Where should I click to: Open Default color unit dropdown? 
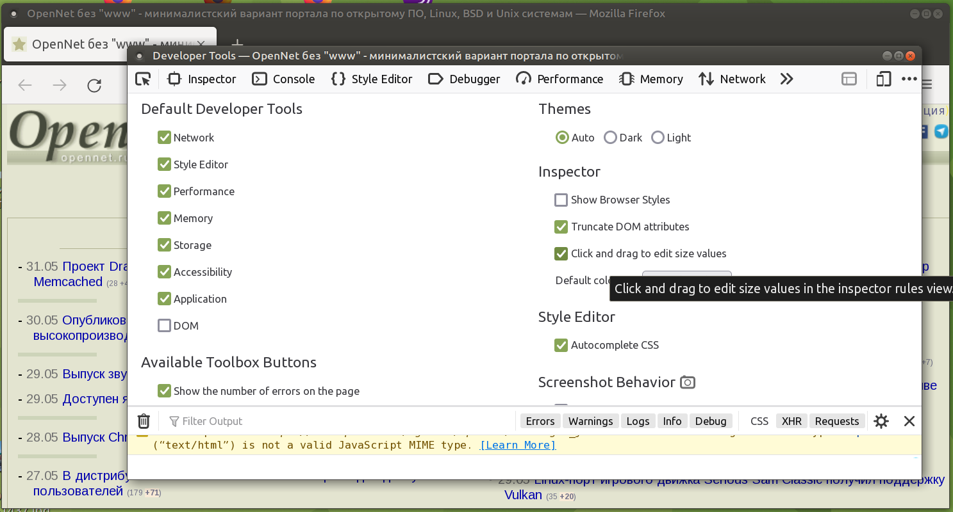686,276
